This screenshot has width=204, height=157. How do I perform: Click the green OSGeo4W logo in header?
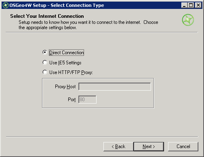[x=188, y=20]
